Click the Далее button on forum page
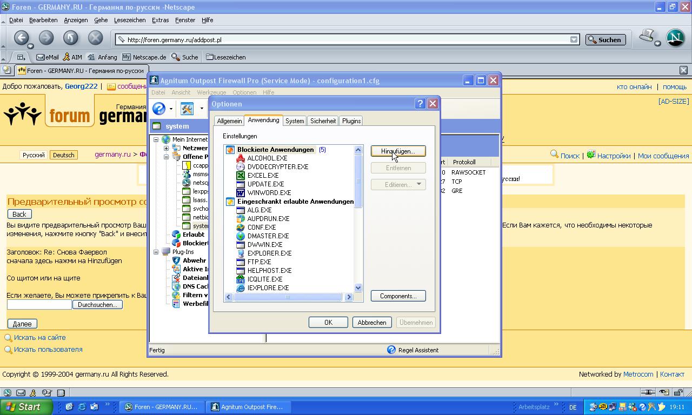The image size is (692, 415). point(22,324)
